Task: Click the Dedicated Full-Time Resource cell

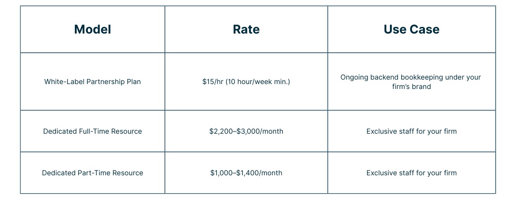Action: pos(92,131)
